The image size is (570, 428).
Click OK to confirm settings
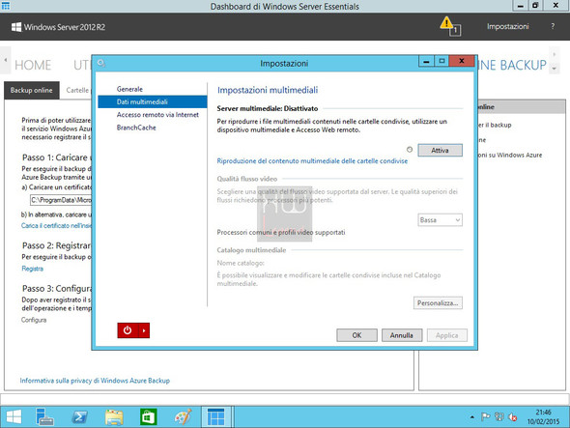pyautogui.click(x=356, y=335)
